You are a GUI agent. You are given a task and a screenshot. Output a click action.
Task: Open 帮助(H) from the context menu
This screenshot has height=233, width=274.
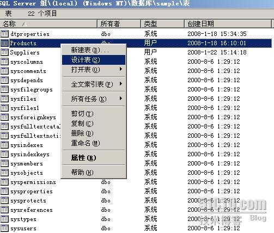click(x=94, y=173)
